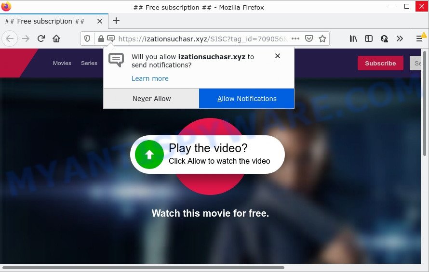Open Library toolbar icon
429x272 pixels.
353,39
